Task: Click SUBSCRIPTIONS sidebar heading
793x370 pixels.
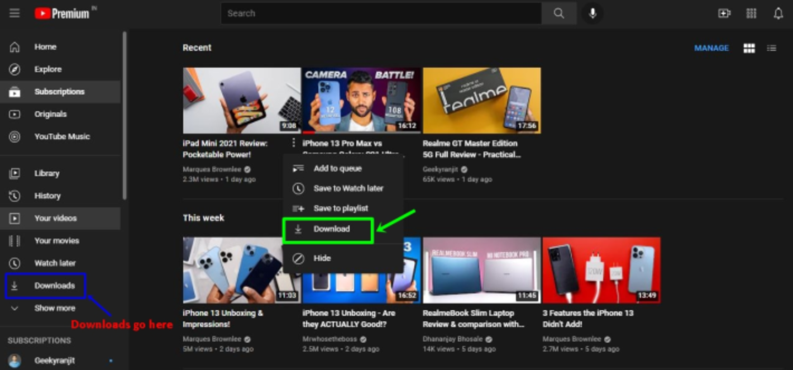Action: pos(39,340)
